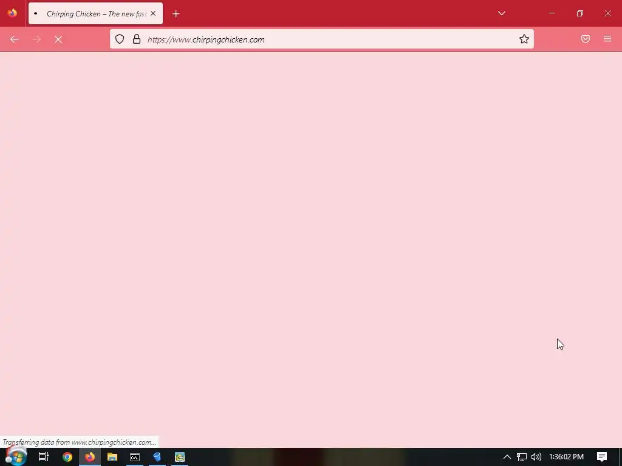Minimize the Firefox window
This screenshot has width=622, height=466.
pos(552,13)
